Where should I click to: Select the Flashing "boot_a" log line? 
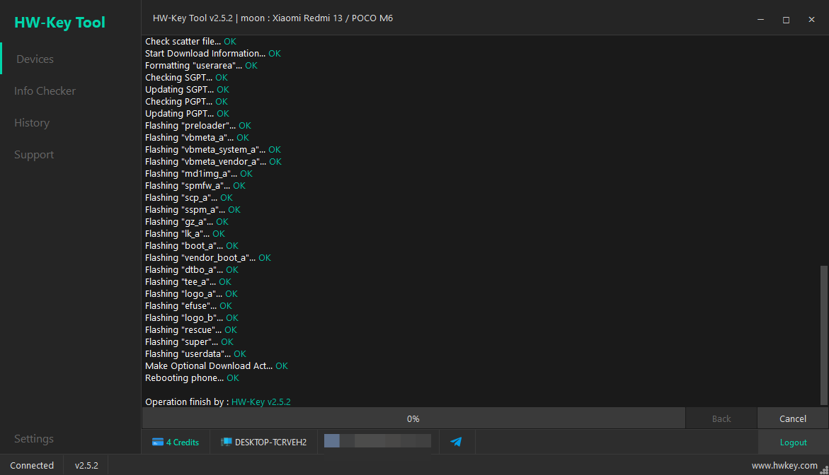(x=192, y=246)
